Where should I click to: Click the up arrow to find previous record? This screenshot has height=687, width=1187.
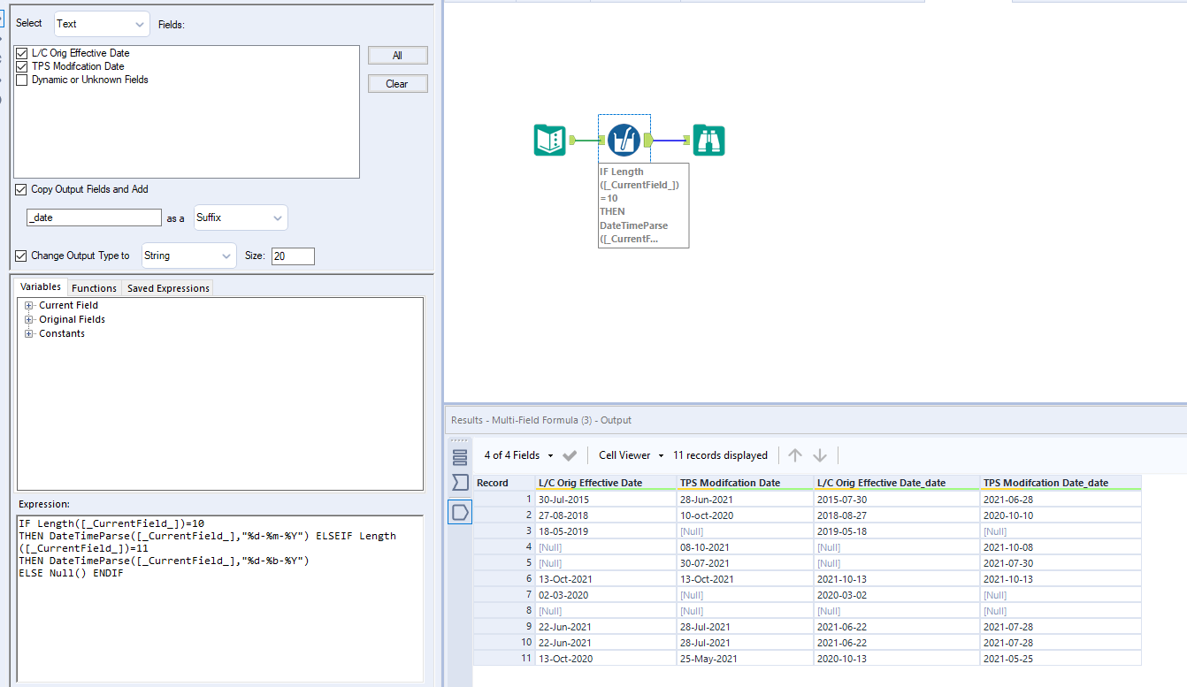[794, 454]
